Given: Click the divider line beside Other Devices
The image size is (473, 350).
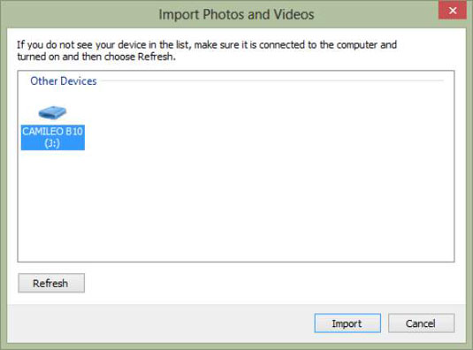Looking at the screenshot, I should point(271,80).
